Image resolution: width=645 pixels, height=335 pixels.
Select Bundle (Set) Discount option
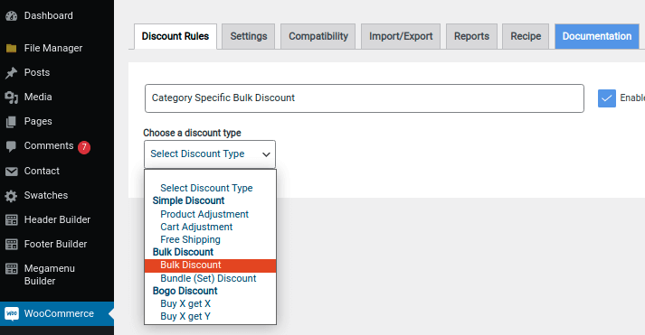tap(210, 278)
